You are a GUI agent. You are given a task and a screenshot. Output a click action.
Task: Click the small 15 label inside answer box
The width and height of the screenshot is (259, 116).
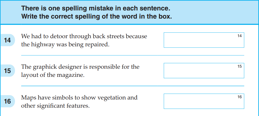click(239, 66)
